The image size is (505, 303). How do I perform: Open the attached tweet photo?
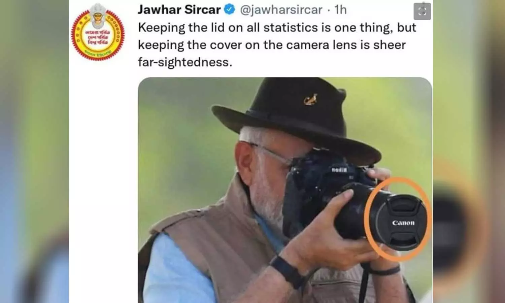point(285,190)
